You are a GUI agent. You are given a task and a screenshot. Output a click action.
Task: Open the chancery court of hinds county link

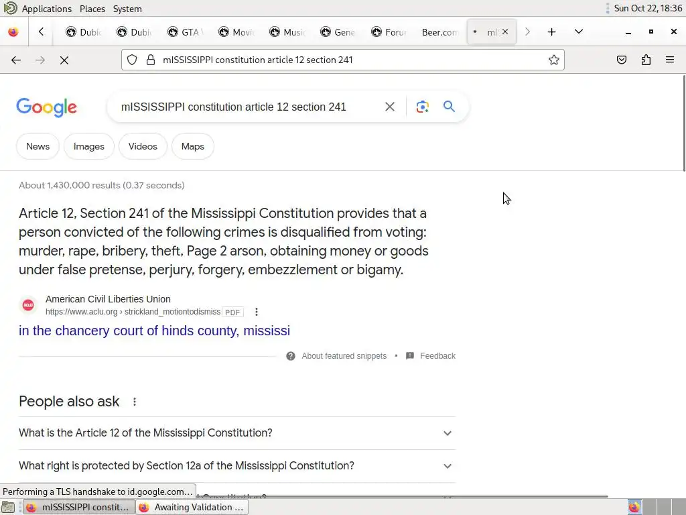pos(154,331)
